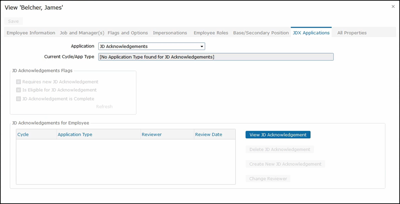Tick the Requires new JD Acknowledgement checkbox
The height and width of the screenshot is (204, 400).
pos(19,82)
